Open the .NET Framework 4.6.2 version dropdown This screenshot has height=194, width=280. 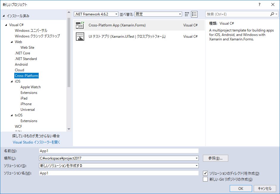click(x=117, y=14)
